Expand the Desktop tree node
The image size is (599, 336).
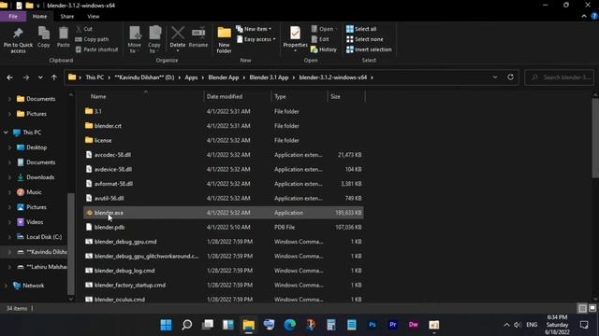(x=9, y=147)
